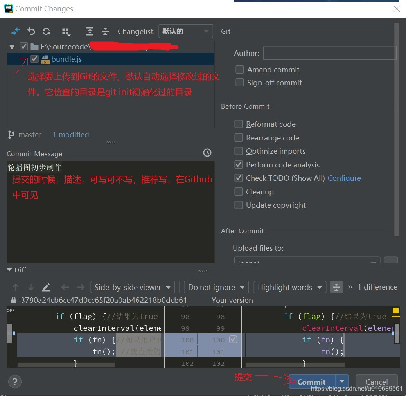Click the master branch name
The width and height of the screenshot is (406, 396).
[x=30, y=135]
